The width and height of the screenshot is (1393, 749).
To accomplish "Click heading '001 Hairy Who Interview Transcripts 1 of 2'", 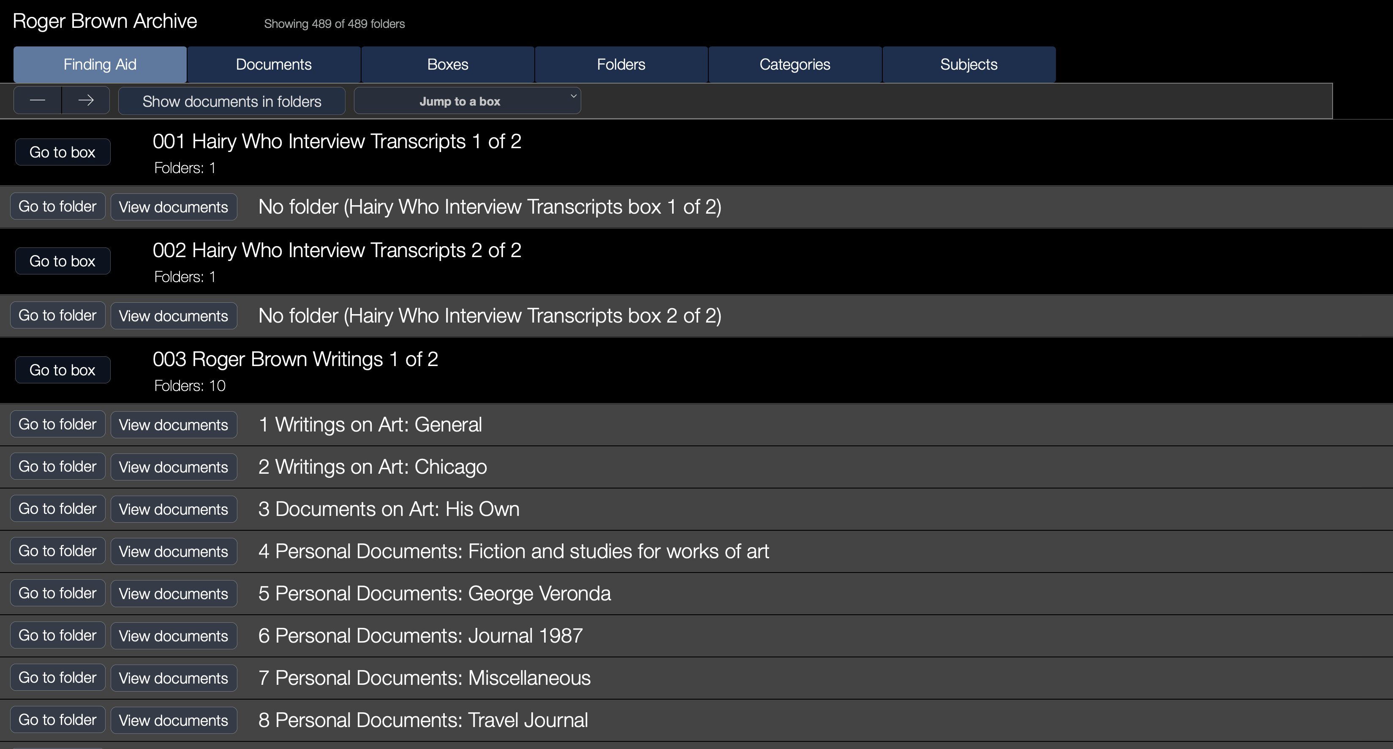I will click(337, 141).
